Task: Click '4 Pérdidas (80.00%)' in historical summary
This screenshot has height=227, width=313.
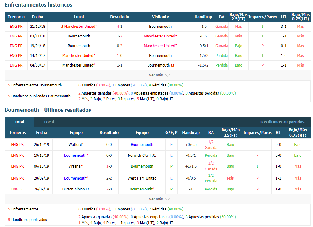Action: [x=166, y=85]
